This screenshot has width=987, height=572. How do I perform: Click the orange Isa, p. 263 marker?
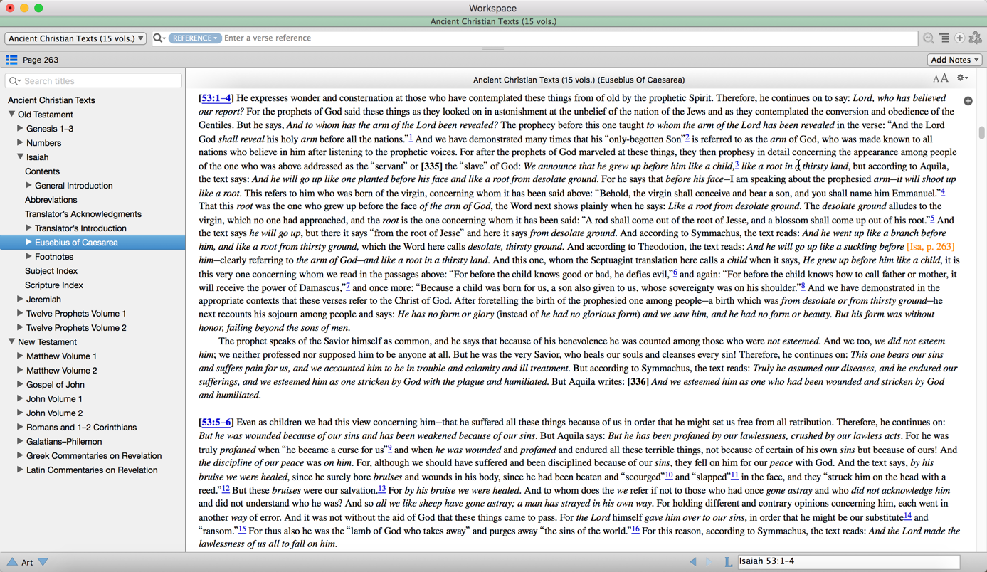[x=931, y=247]
